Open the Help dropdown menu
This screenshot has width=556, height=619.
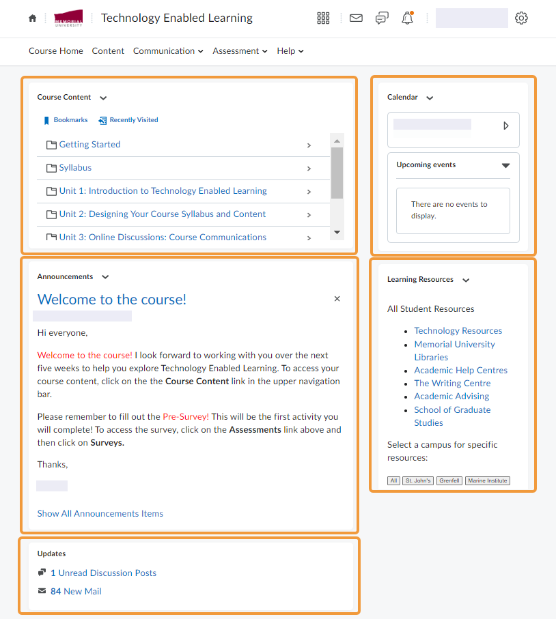coord(290,51)
